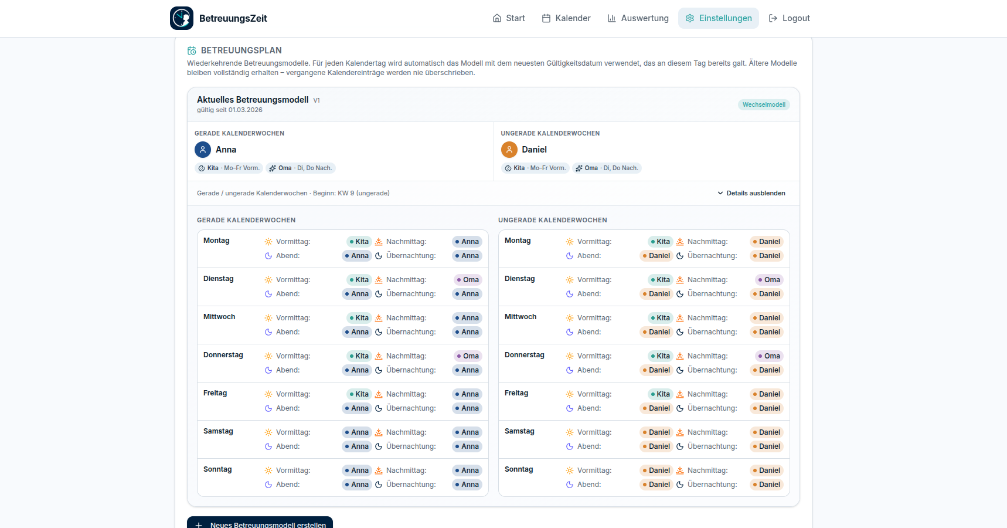Open the Auswertung section
The width and height of the screenshot is (1007, 528).
638,18
